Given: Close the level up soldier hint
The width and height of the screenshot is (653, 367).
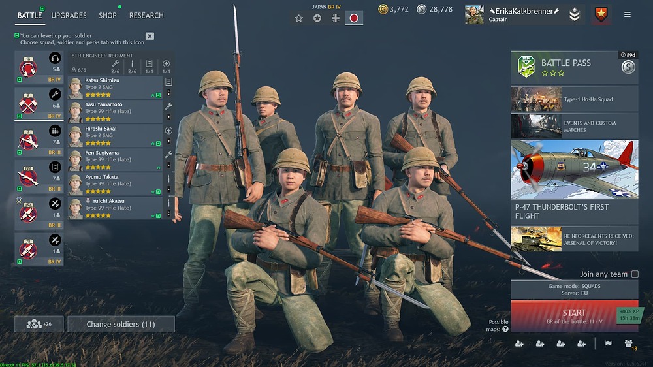Looking at the screenshot, I should pos(150,36).
